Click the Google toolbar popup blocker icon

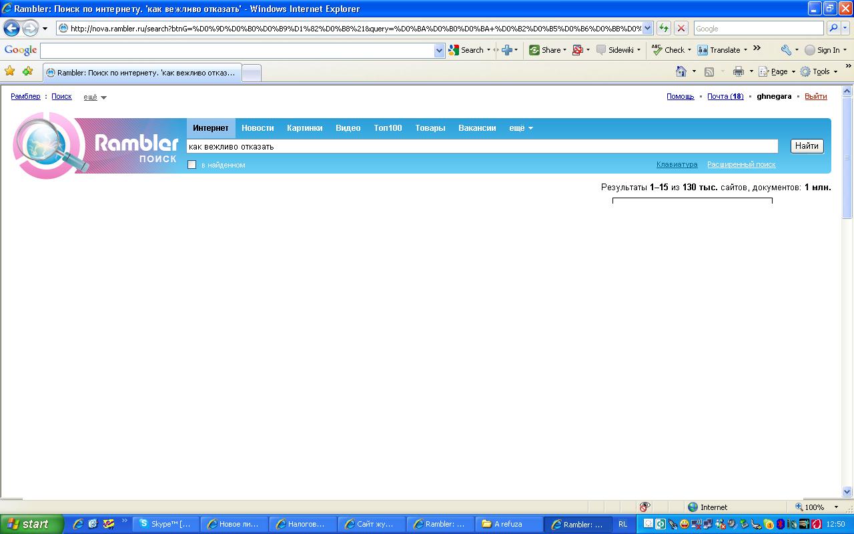point(578,50)
